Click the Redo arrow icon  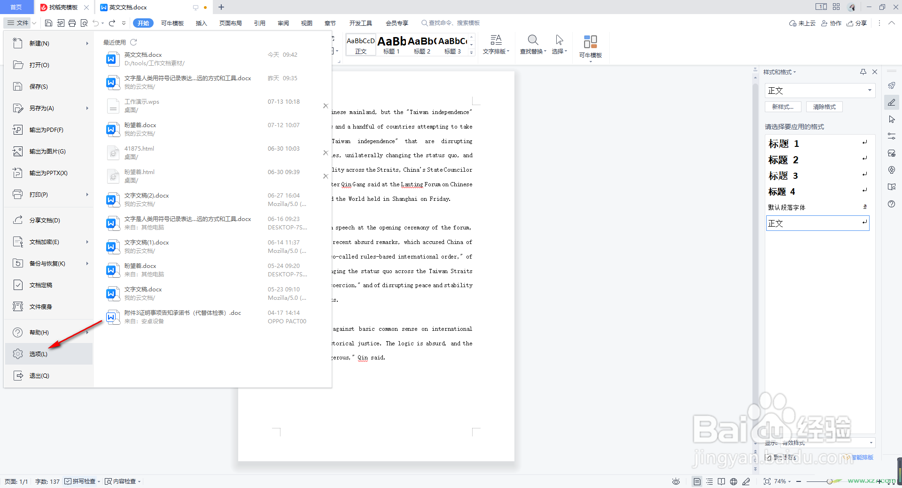click(x=112, y=23)
